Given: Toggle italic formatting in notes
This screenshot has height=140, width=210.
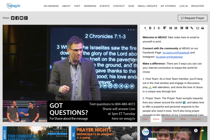Looking at the screenshot, I should 154,28.
